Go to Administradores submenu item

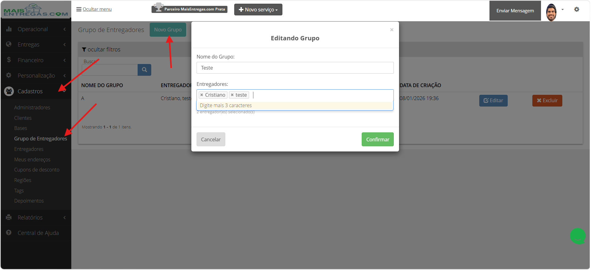(x=32, y=107)
